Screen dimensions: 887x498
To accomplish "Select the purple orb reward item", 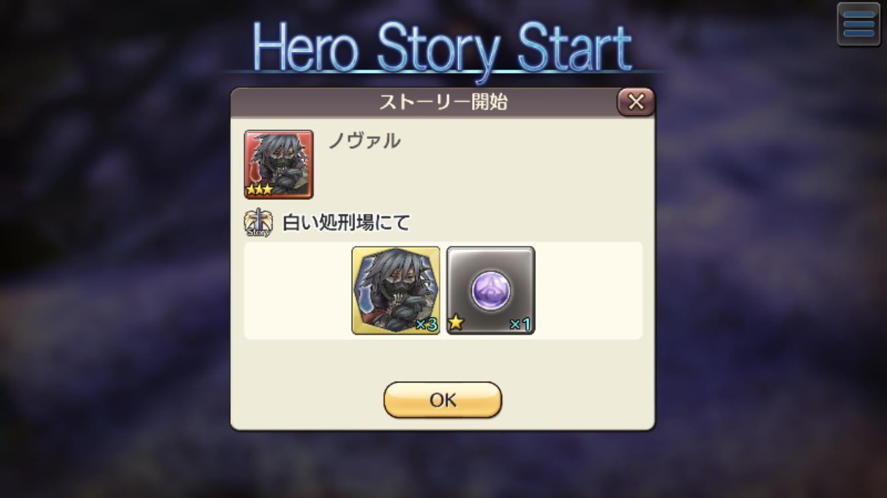I will [491, 290].
